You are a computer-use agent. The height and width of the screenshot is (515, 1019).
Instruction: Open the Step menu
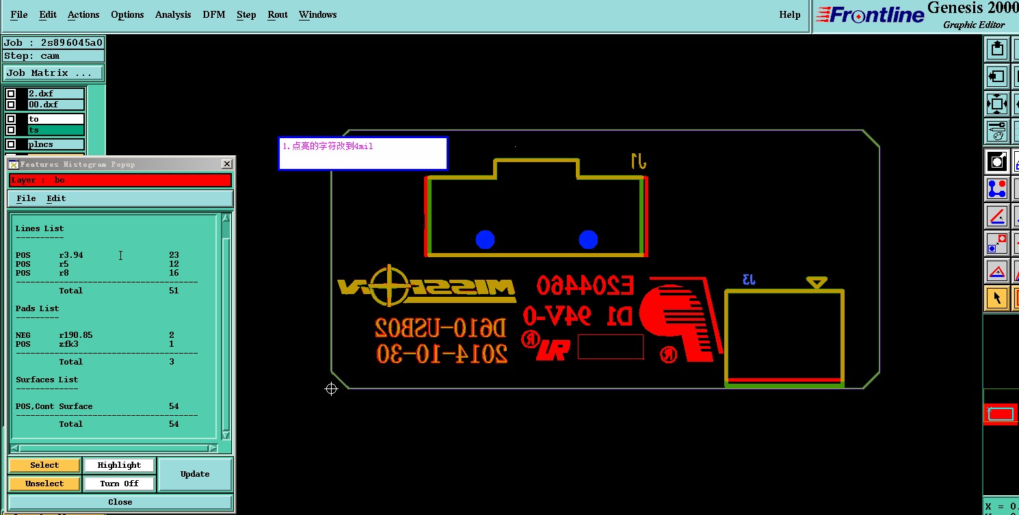point(246,14)
